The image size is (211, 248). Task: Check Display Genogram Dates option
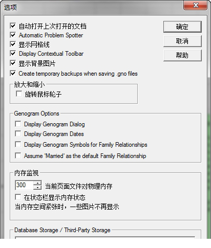click(x=18, y=134)
